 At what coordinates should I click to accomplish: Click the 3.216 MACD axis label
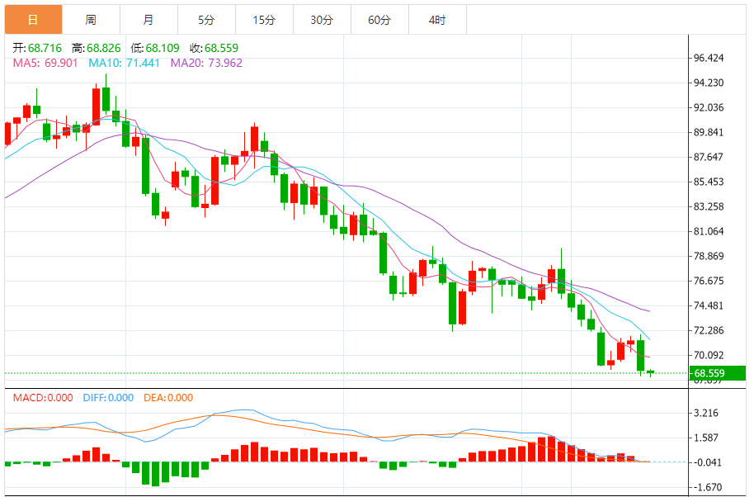(706, 414)
